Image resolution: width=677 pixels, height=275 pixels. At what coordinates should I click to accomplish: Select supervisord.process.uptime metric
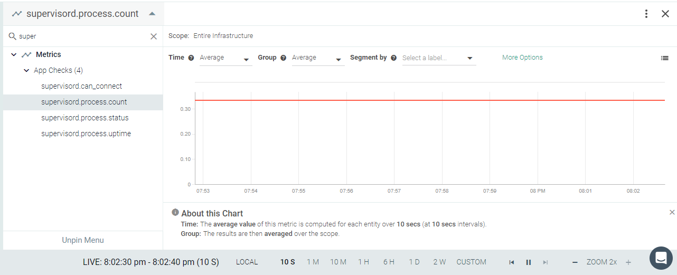[x=86, y=134]
